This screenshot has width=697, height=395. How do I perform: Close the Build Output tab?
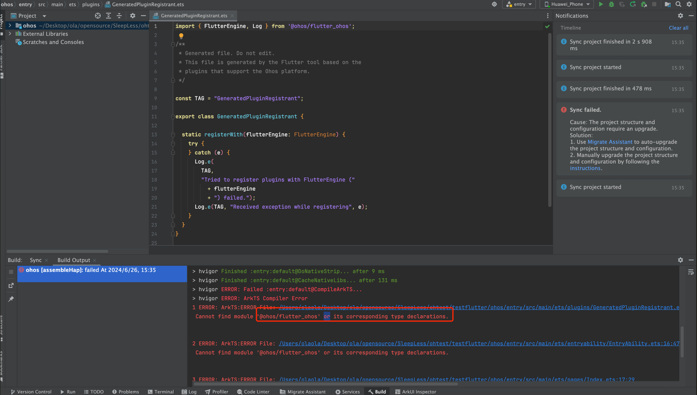pos(95,261)
